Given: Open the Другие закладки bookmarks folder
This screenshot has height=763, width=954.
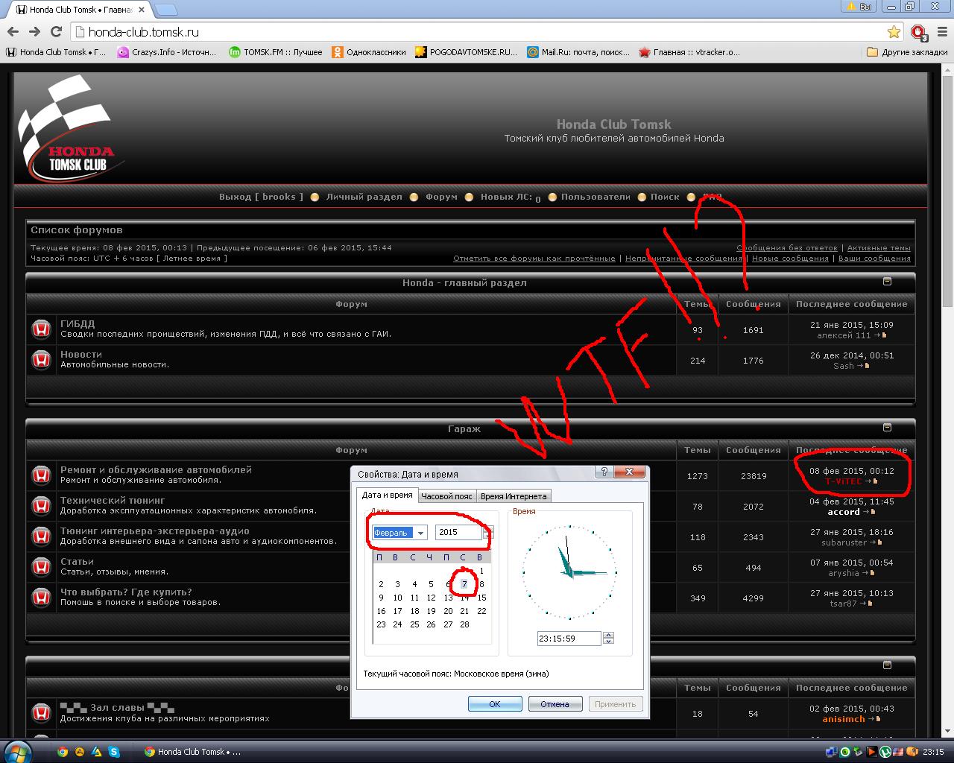Looking at the screenshot, I should pos(908,52).
